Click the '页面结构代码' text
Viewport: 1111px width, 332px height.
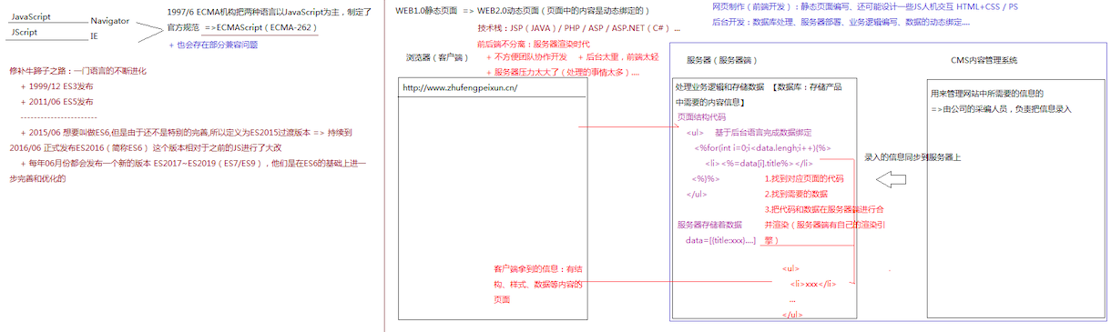tap(701, 116)
